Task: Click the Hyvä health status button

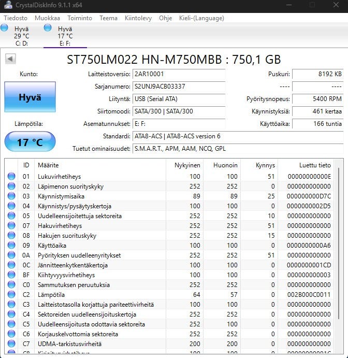Action: pyautogui.click(x=30, y=97)
